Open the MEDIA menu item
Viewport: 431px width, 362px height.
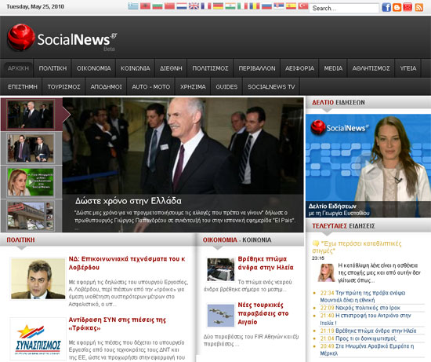click(333, 68)
